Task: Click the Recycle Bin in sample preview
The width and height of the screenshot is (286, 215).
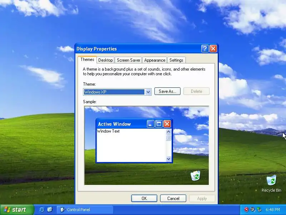Action: pyautogui.click(x=195, y=176)
